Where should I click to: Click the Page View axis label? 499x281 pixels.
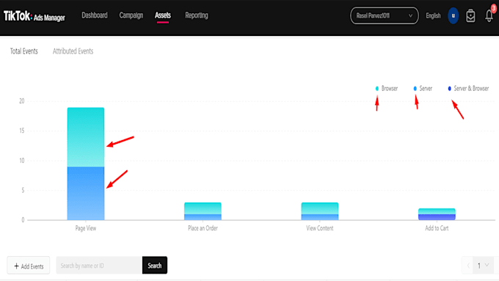click(86, 228)
